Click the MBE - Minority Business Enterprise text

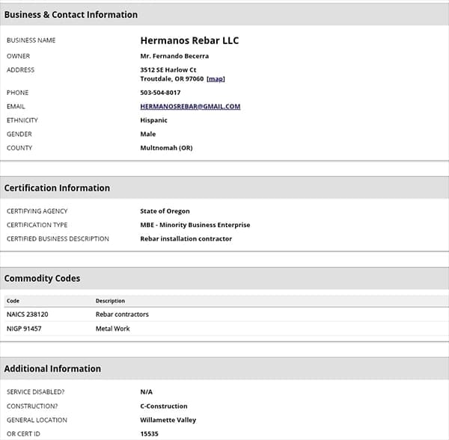click(195, 225)
